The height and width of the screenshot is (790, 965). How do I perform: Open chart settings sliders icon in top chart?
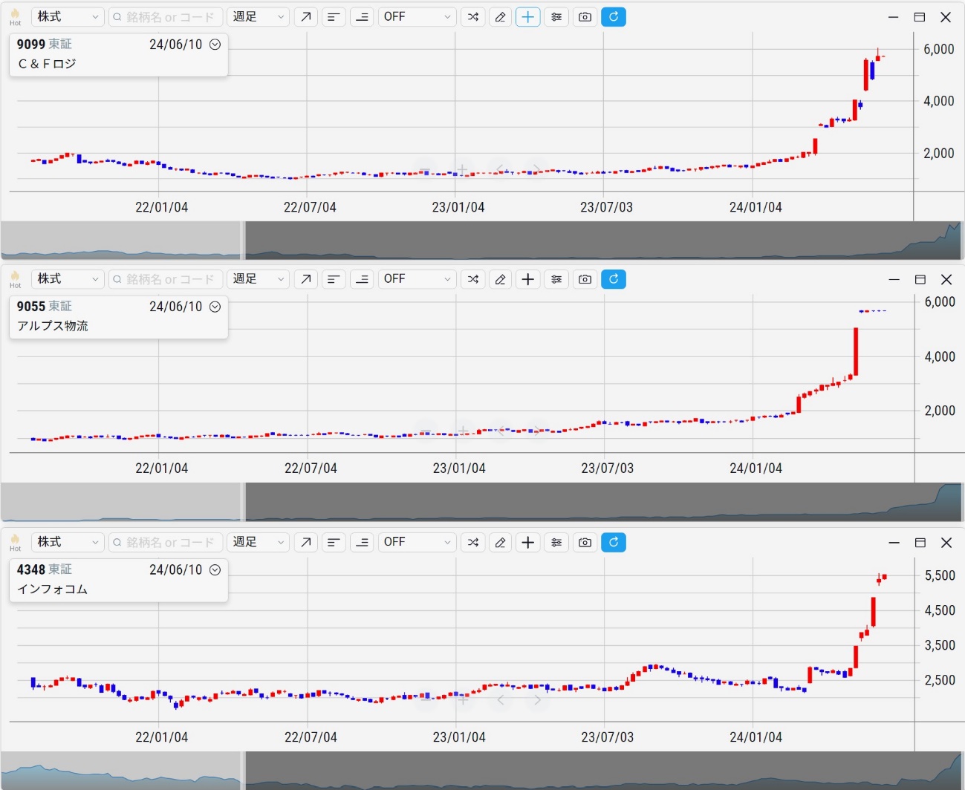(556, 17)
